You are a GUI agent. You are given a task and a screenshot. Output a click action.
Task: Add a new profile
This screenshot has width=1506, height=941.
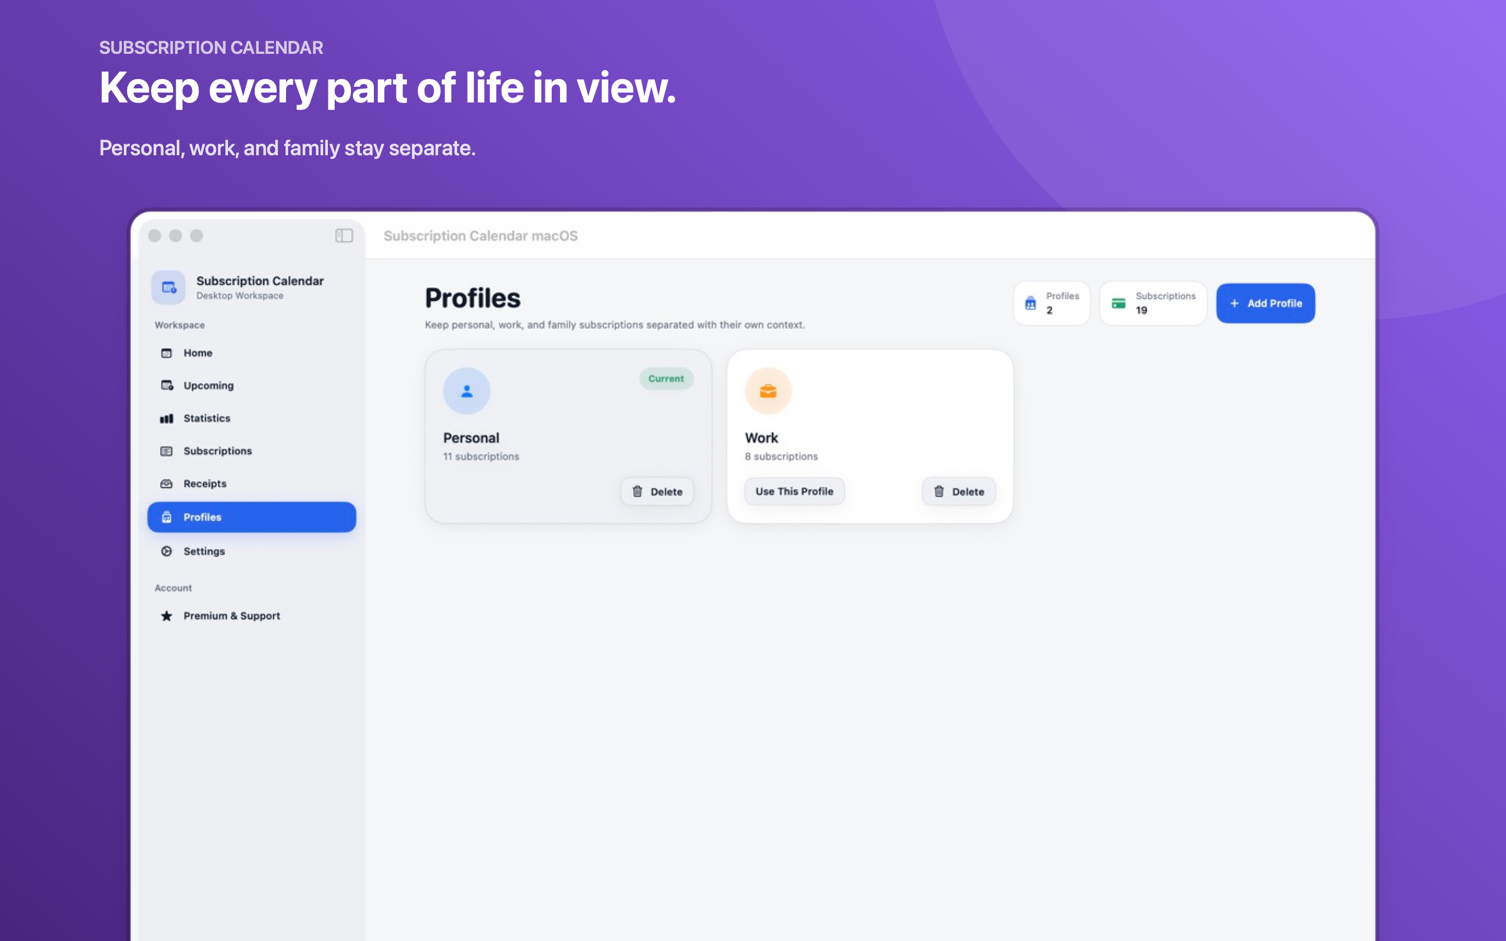[1265, 303]
